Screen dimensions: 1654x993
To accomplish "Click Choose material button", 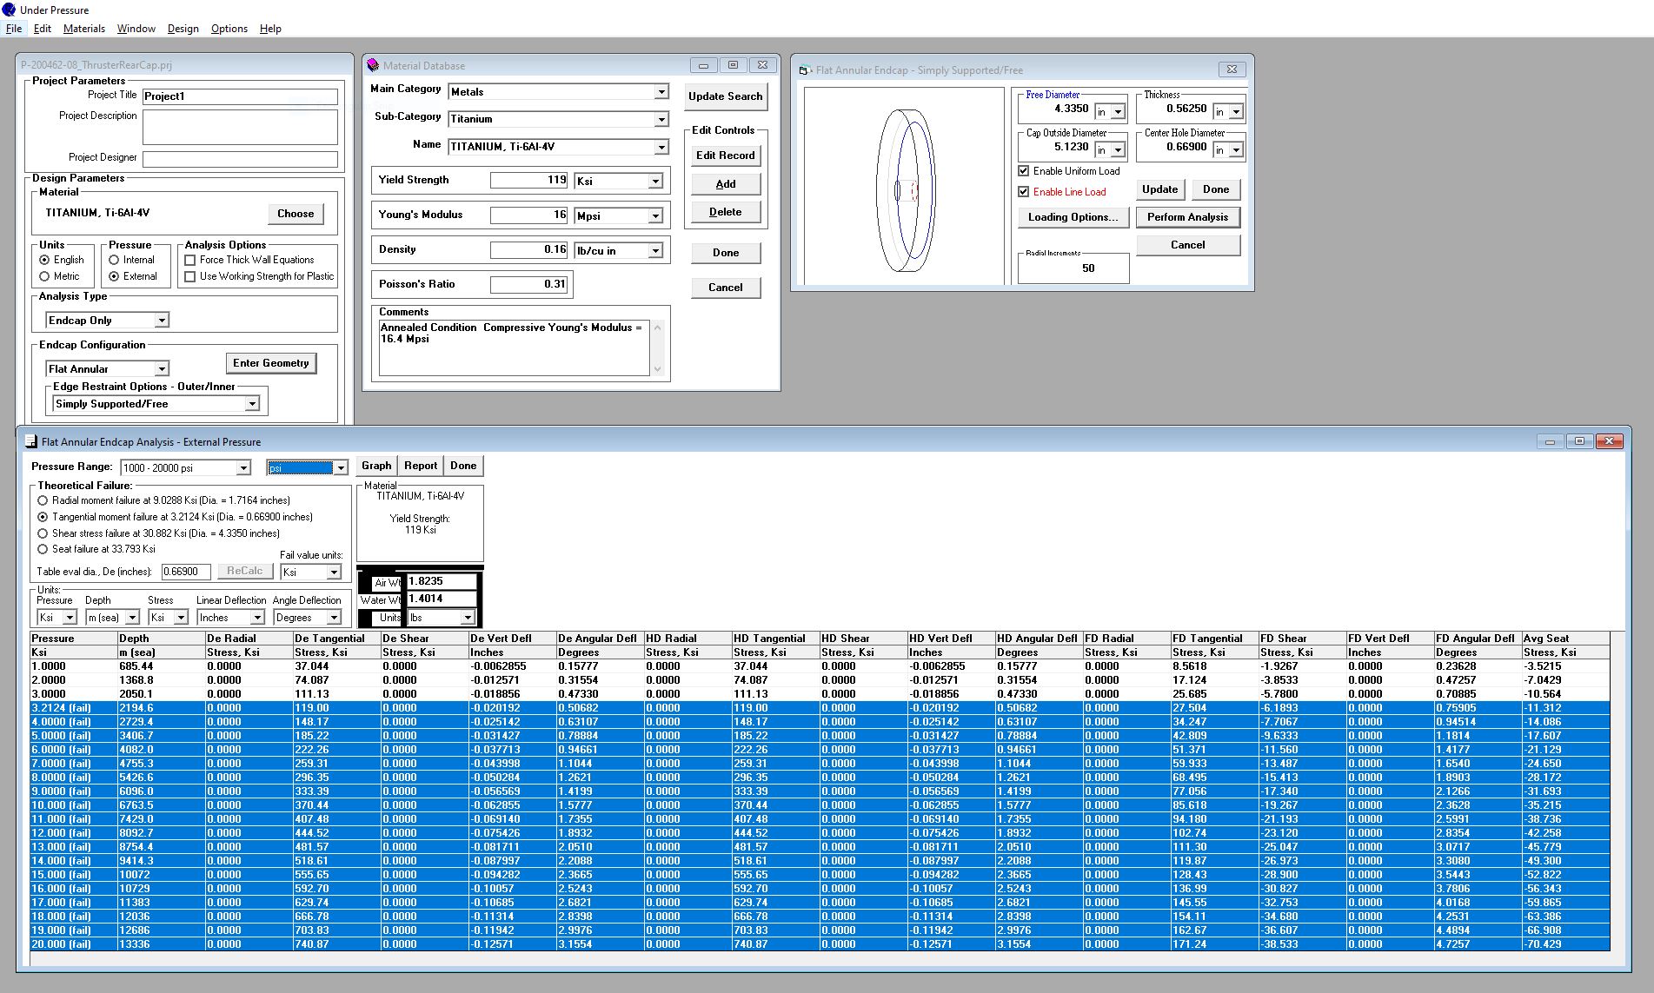I will [x=296, y=214].
